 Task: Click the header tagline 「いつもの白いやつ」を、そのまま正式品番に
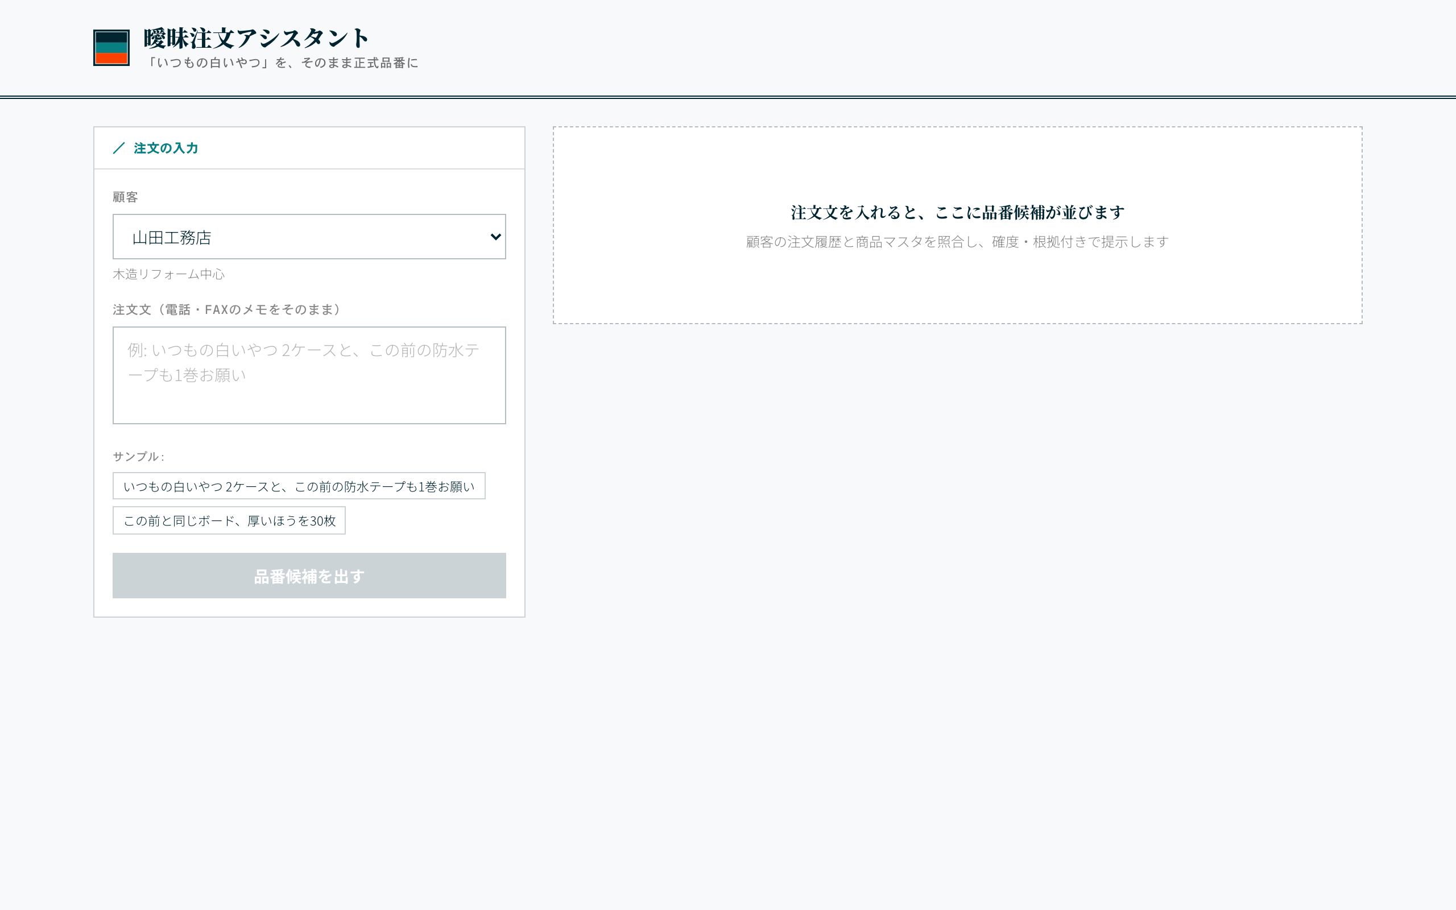[282, 63]
